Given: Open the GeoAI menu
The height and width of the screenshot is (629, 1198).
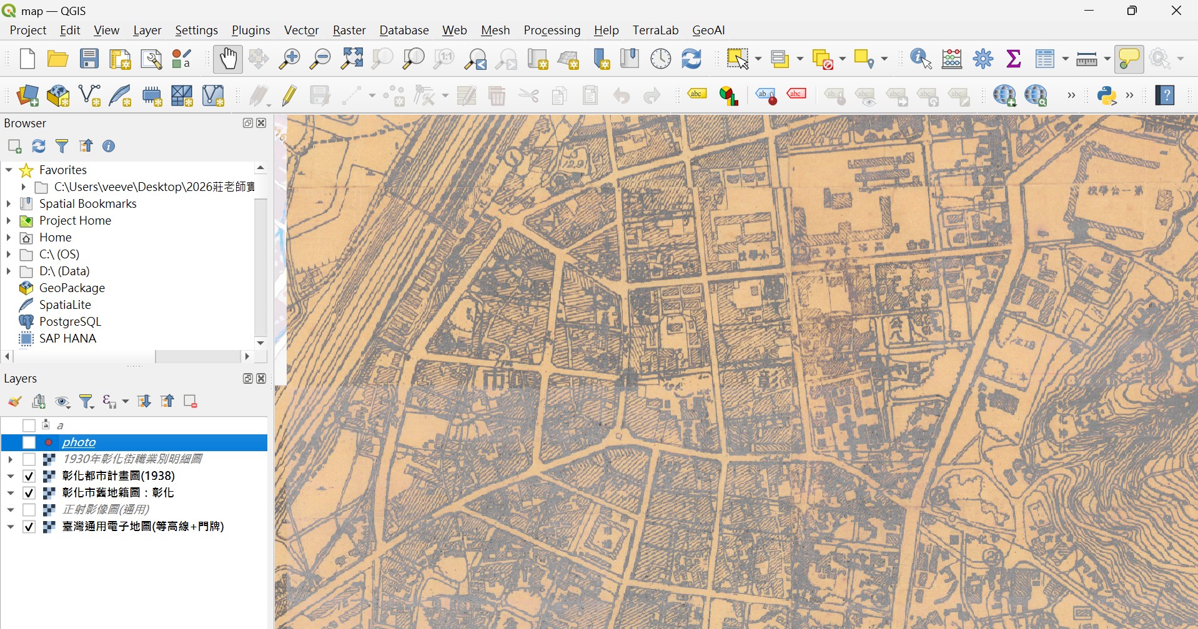Looking at the screenshot, I should [x=708, y=30].
